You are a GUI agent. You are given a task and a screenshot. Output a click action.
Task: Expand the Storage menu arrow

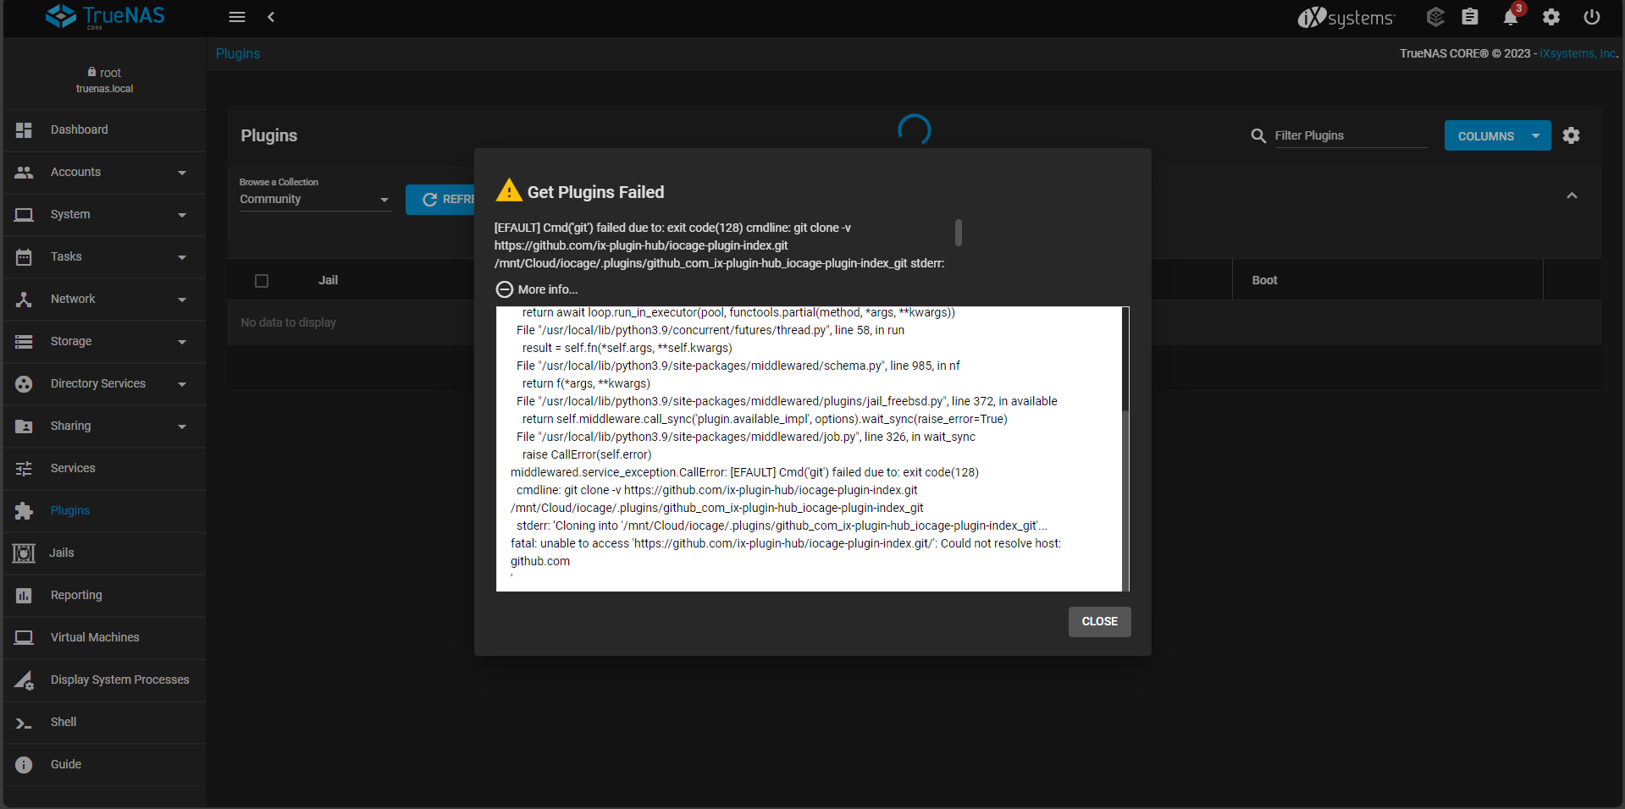(x=182, y=342)
